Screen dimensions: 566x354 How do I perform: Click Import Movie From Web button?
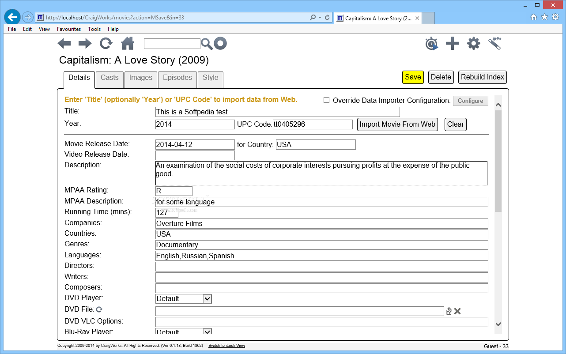pyautogui.click(x=397, y=124)
